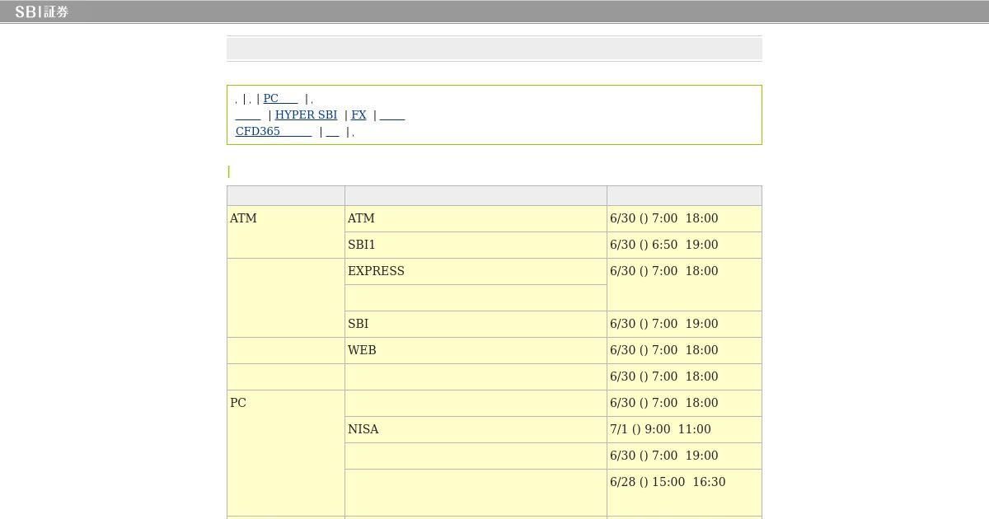Select the NISA table cell
Screen dimensions: 989x519
pyautogui.click(x=476, y=429)
